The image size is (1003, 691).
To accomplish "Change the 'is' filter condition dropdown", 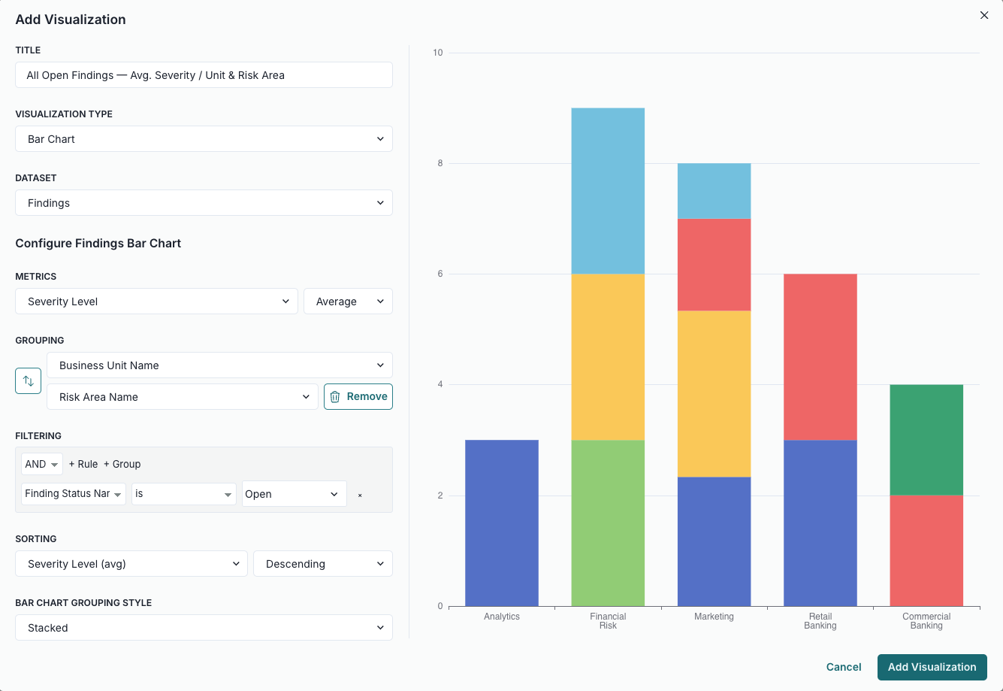I will point(184,494).
